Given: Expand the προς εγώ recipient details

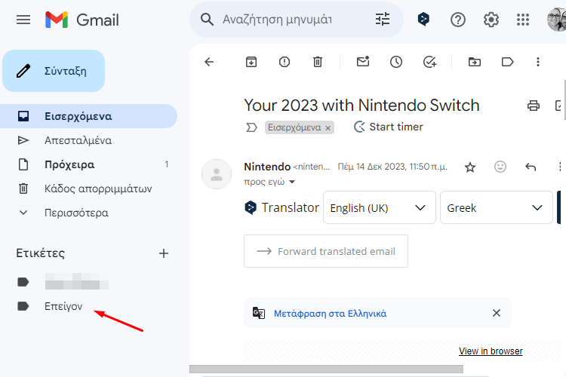Looking at the screenshot, I should [x=292, y=182].
